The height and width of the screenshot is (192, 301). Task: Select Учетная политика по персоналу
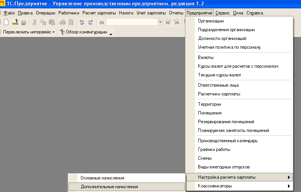point(239,47)
